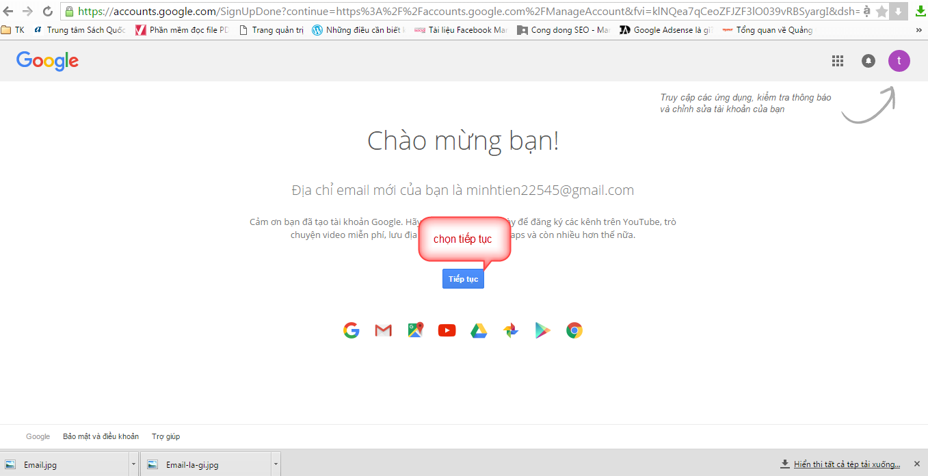The image size is (928, 476).
Task: Open Google Drive icon
Action: click(479, 330)
